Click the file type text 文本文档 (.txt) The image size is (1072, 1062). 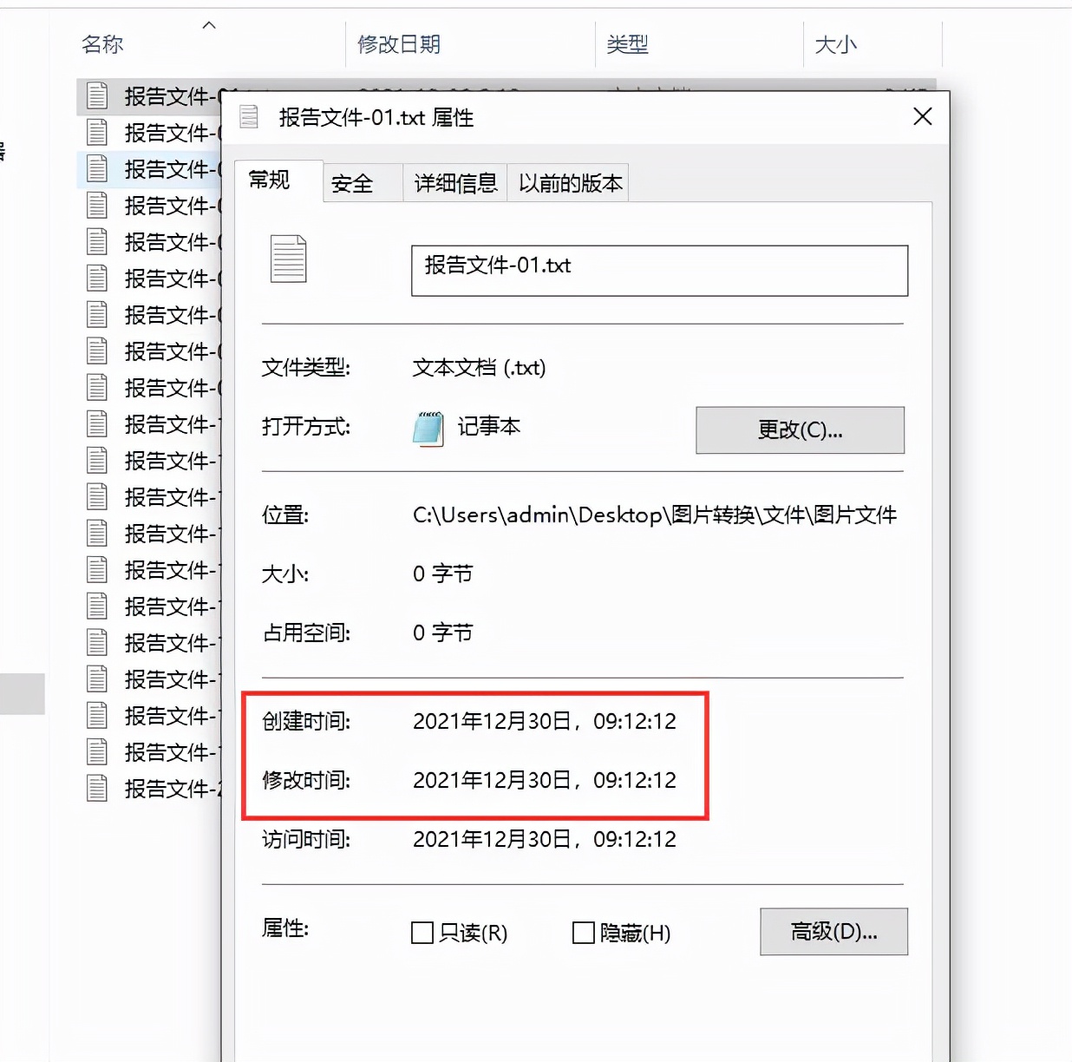[479, 368]
